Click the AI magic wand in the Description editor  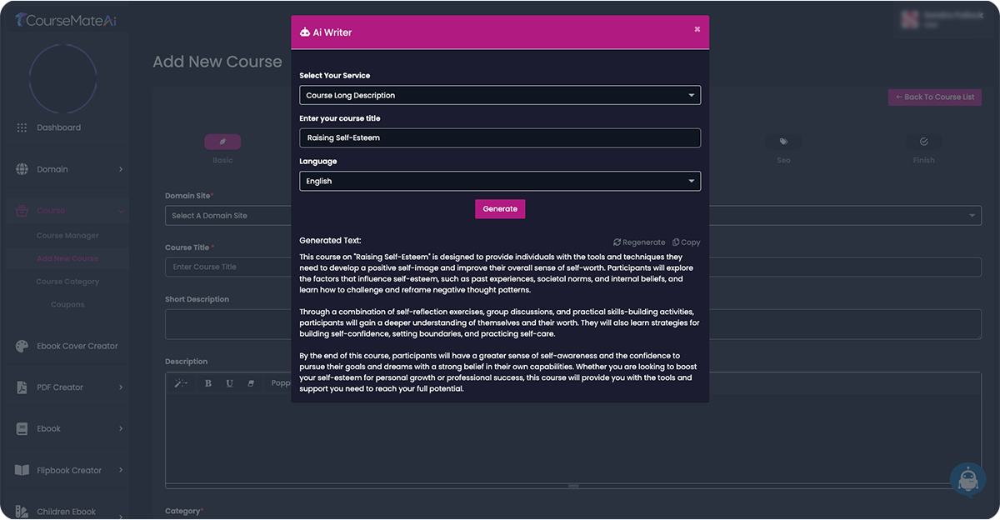pyautogui.click(x=181, y=382)
